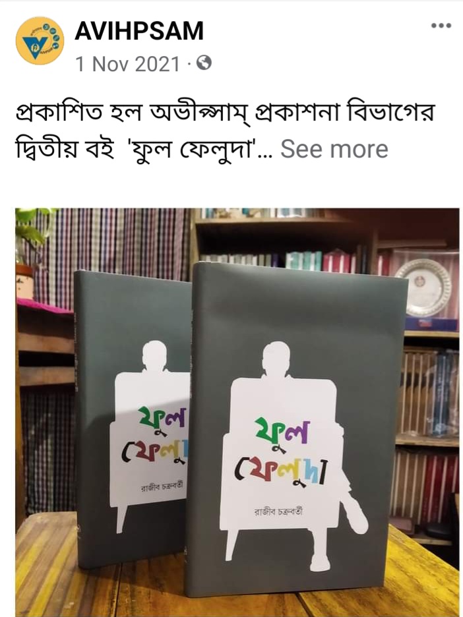Open the AVIHPSAM profile picture

[x=40, y=40]
